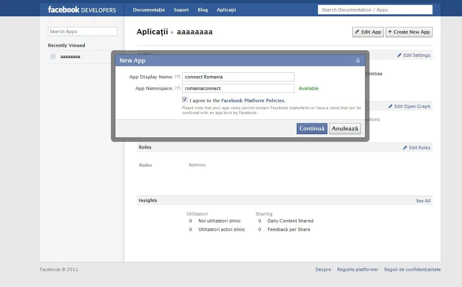Click the Admins: label in Roles
462x287 pixels.
point(197,165)
